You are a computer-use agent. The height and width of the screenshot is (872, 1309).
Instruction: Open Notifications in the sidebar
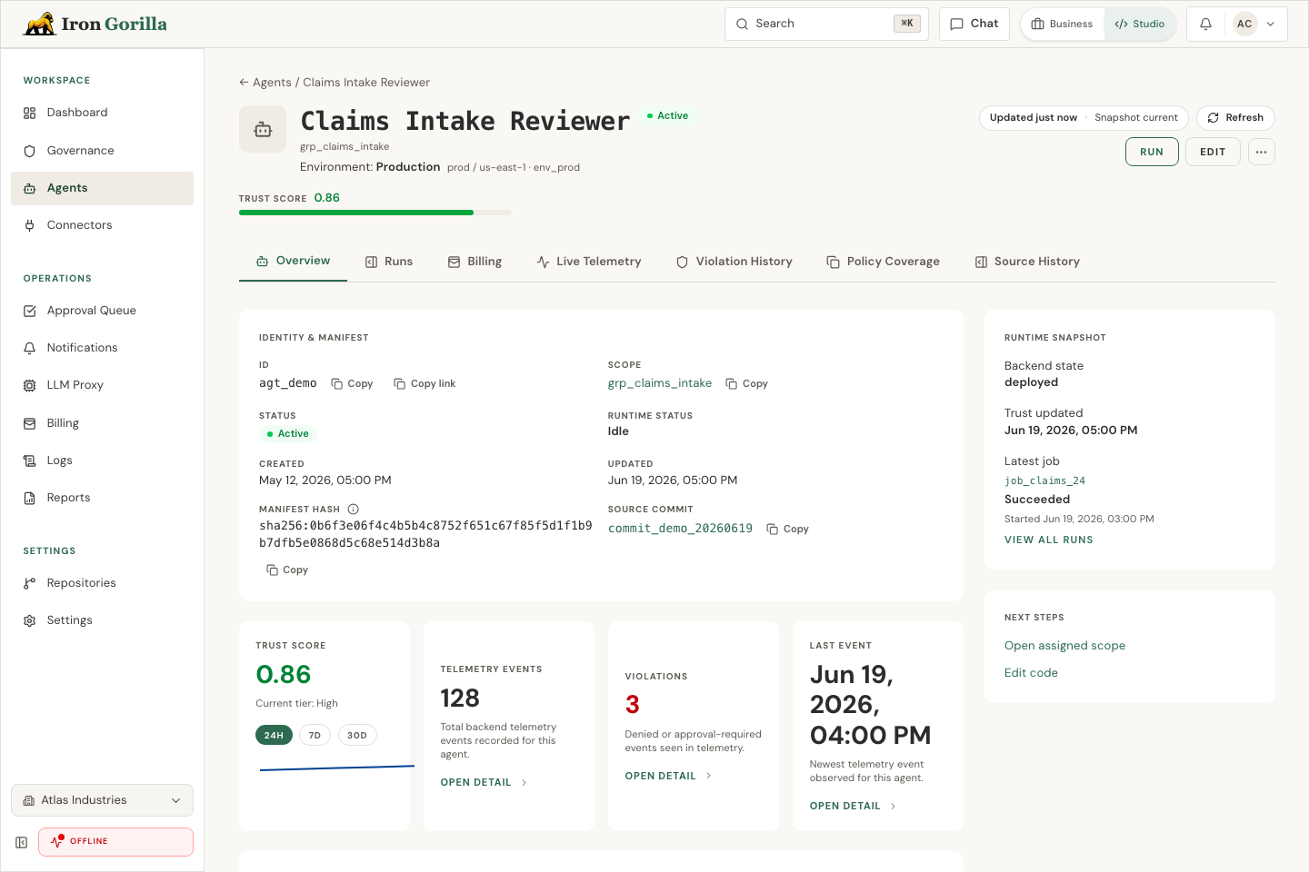pos(102,348)
